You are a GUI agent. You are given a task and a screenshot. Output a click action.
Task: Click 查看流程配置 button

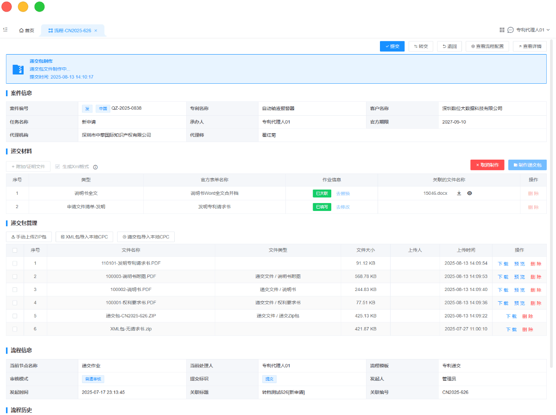(487, 46)
